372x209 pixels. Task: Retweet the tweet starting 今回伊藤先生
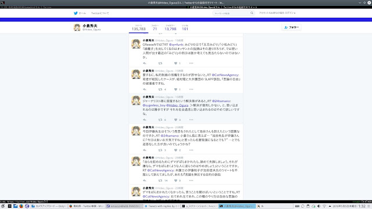tap(160, 150)
